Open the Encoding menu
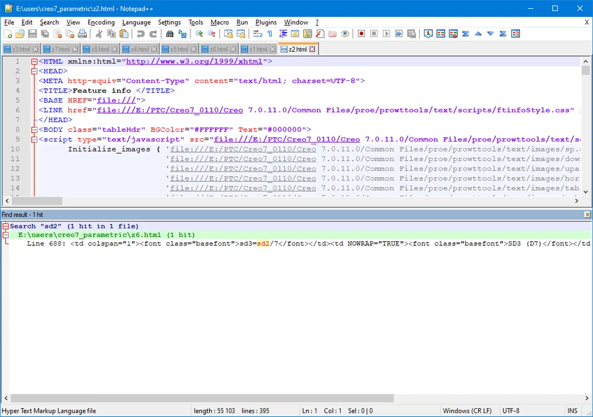 point(101,23)
